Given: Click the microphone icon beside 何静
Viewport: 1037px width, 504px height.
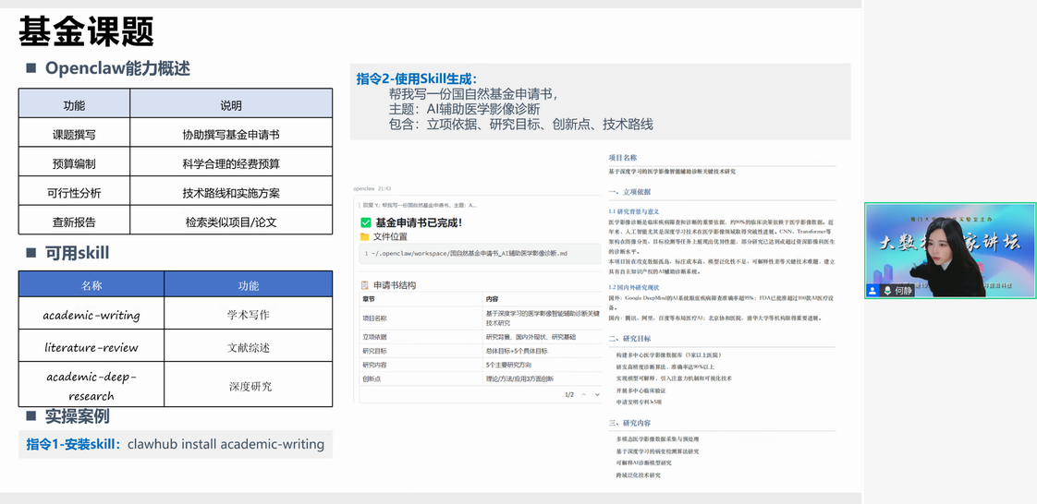Looking at the screenshot, I should (x=885, y=290).
